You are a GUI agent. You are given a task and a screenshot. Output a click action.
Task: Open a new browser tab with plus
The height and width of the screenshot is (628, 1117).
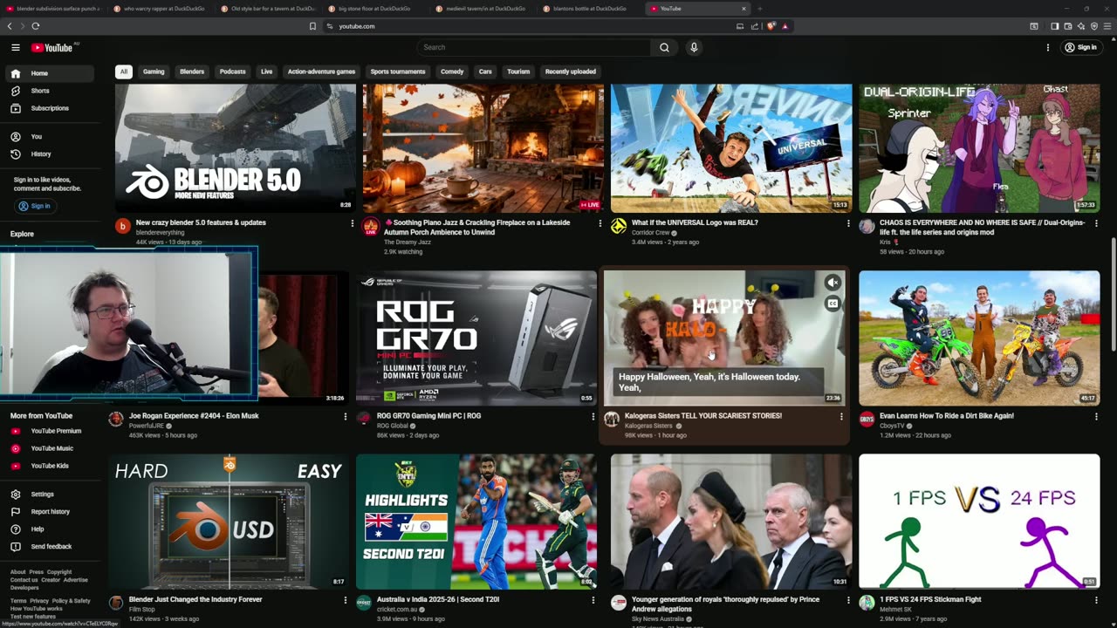759,9
